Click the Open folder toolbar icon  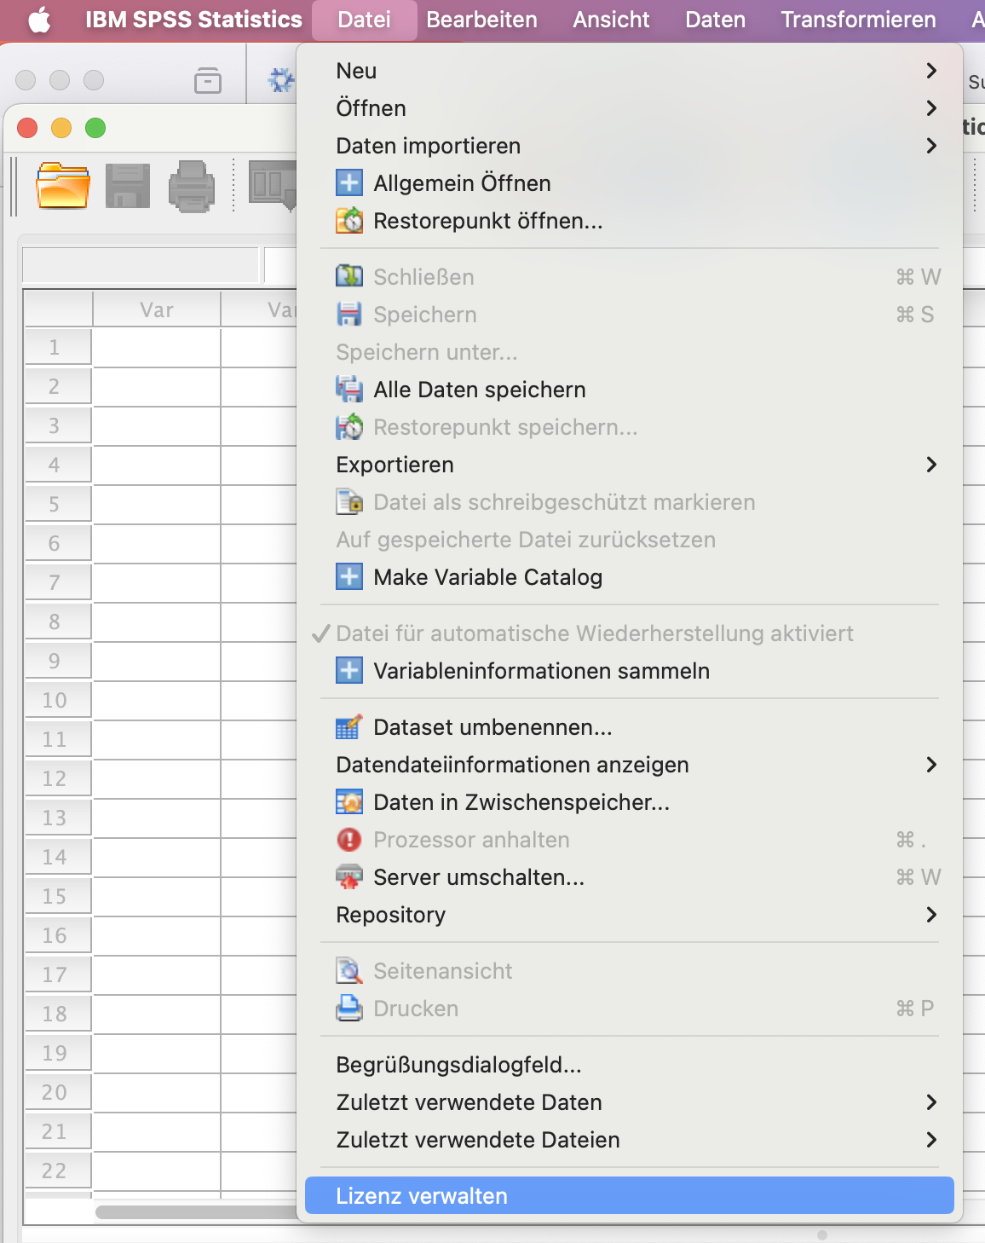62,185
